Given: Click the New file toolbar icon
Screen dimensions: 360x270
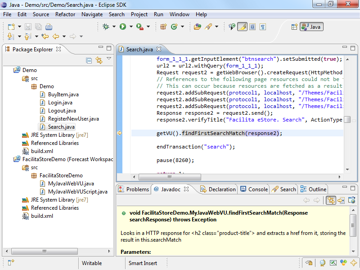Looking at the screenshot, I should pyautogui.click(x=11, y=27).
